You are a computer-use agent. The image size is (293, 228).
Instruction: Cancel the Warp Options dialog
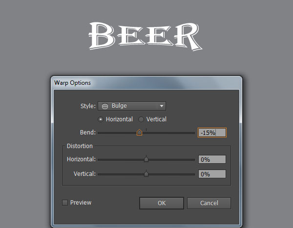pos(209,203)
